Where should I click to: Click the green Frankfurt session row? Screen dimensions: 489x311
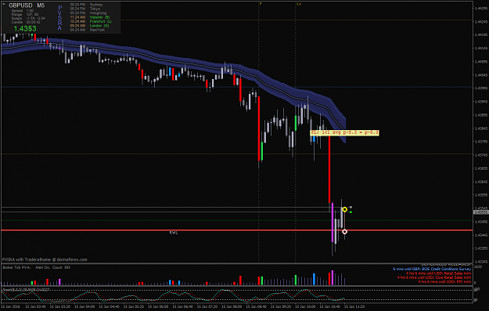91,22
